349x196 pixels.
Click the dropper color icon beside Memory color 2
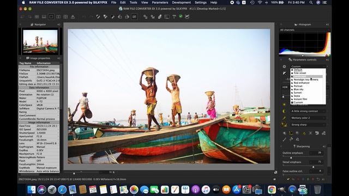284,118
